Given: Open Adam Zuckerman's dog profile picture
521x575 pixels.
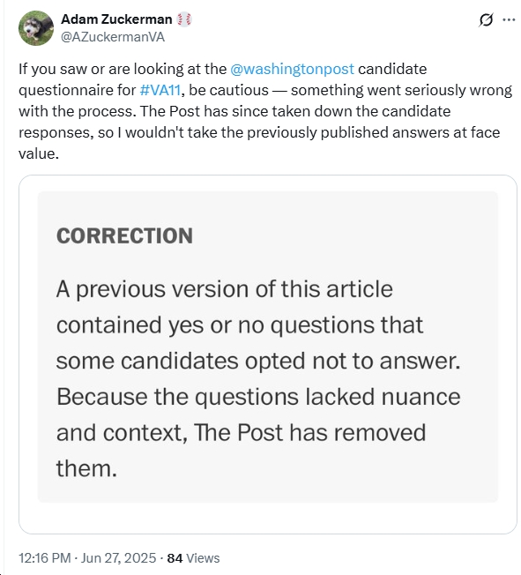Looking at the screenshot, I should 36,28.
